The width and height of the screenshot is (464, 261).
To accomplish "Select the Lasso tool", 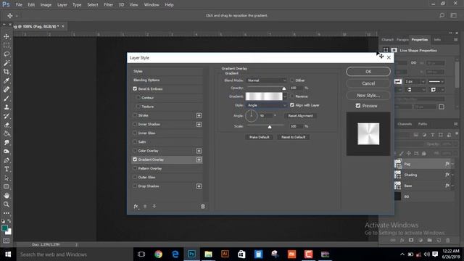I will pyautogui.click(x=7, y=54).
